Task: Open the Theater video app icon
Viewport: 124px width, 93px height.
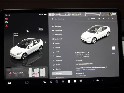Action: click(81, 81)
